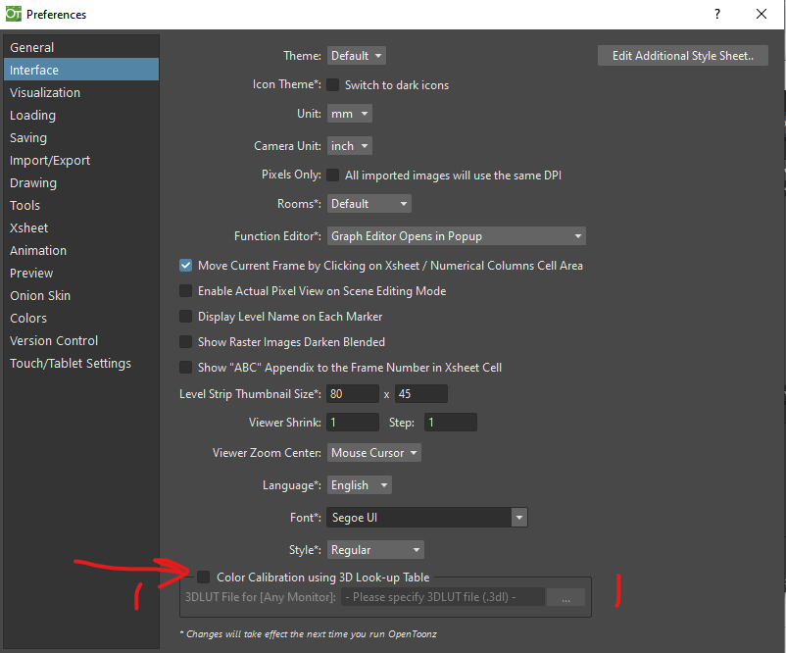Switch to the Onion Skin preferences section
786x653 pixels.
pos(40,295)
